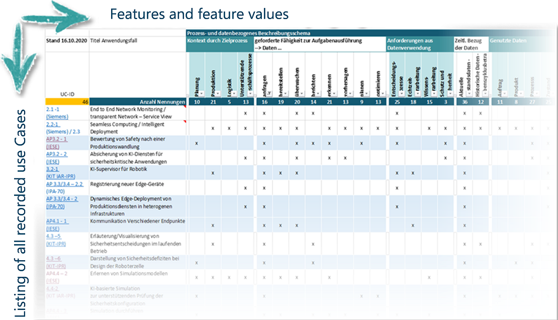Select the orange cell showing 46
558x320 pixels.
coord(67,101)
